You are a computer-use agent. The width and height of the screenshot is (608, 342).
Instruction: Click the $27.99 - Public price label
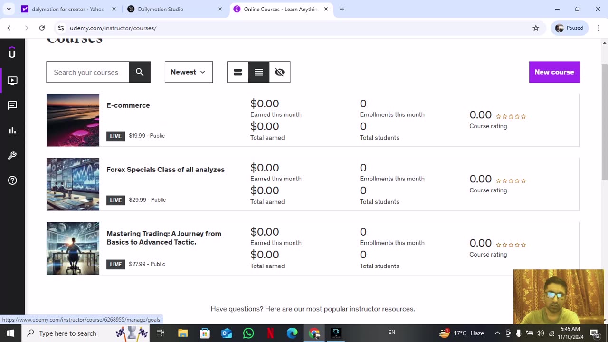tap(147, 264)
